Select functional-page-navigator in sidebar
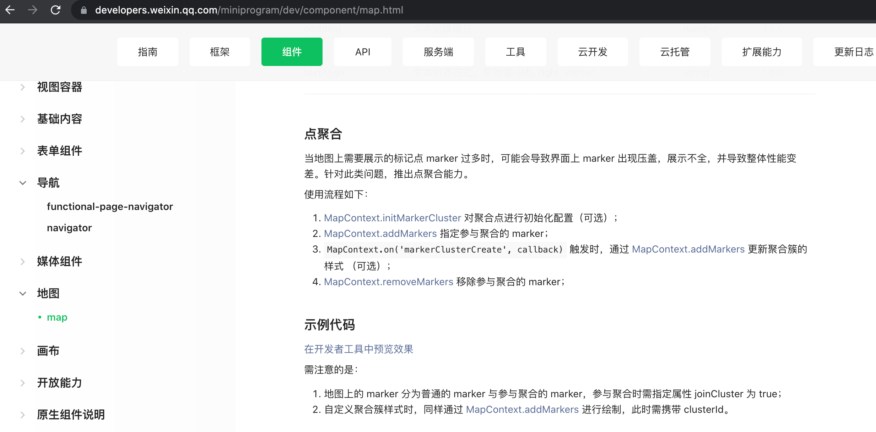This screenshot has width=876, height=432. (110, 206)
